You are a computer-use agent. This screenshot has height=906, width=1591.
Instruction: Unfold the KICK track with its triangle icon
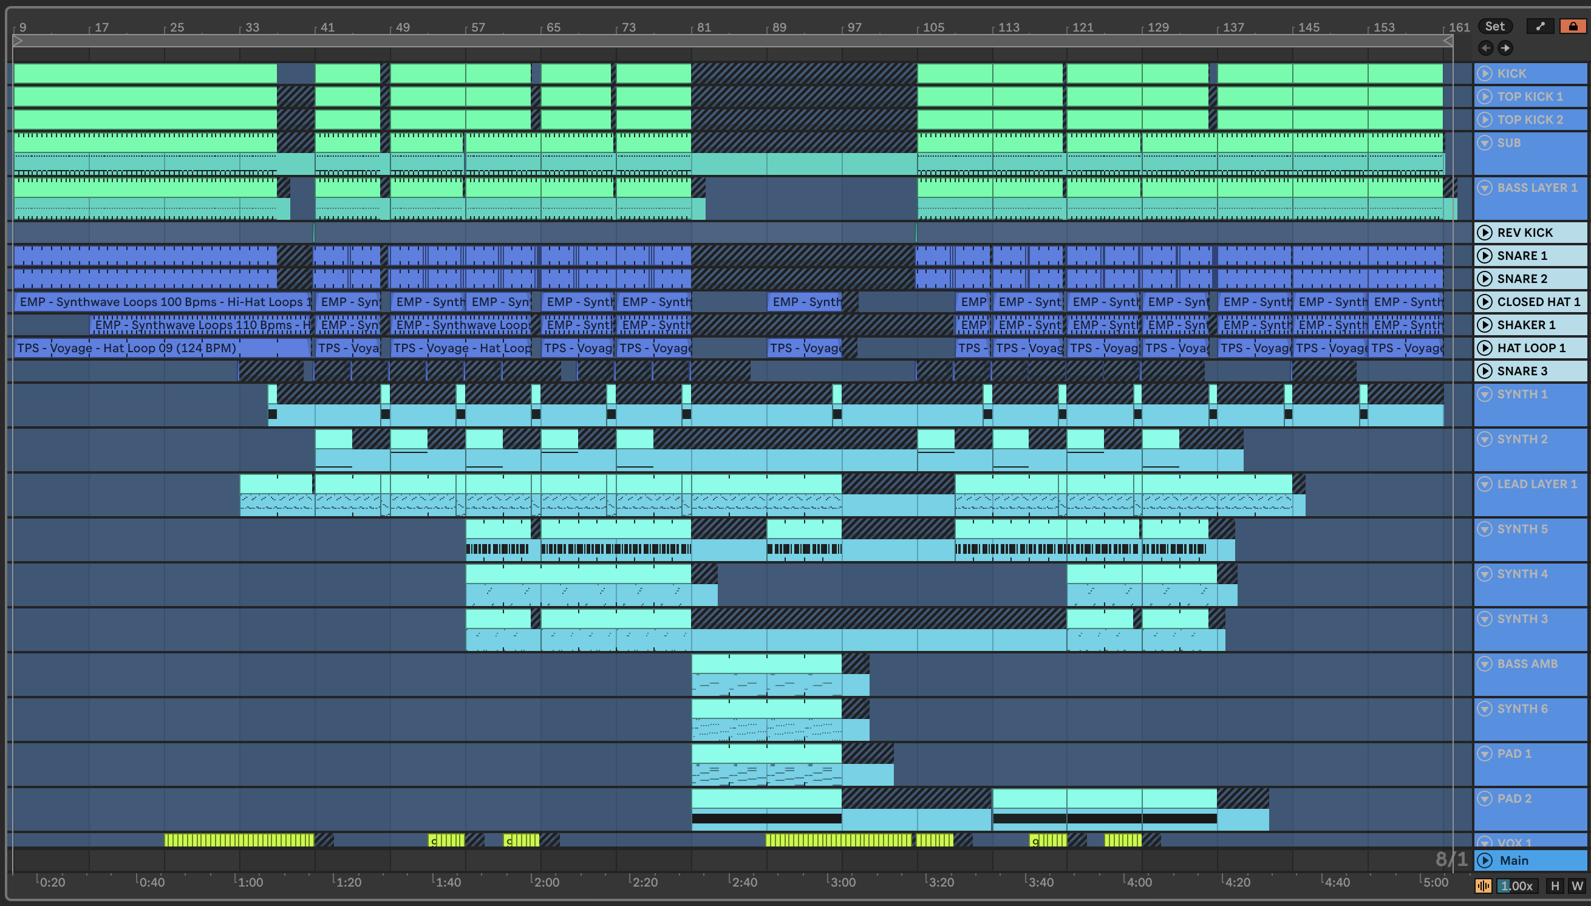pos(1485,73)
